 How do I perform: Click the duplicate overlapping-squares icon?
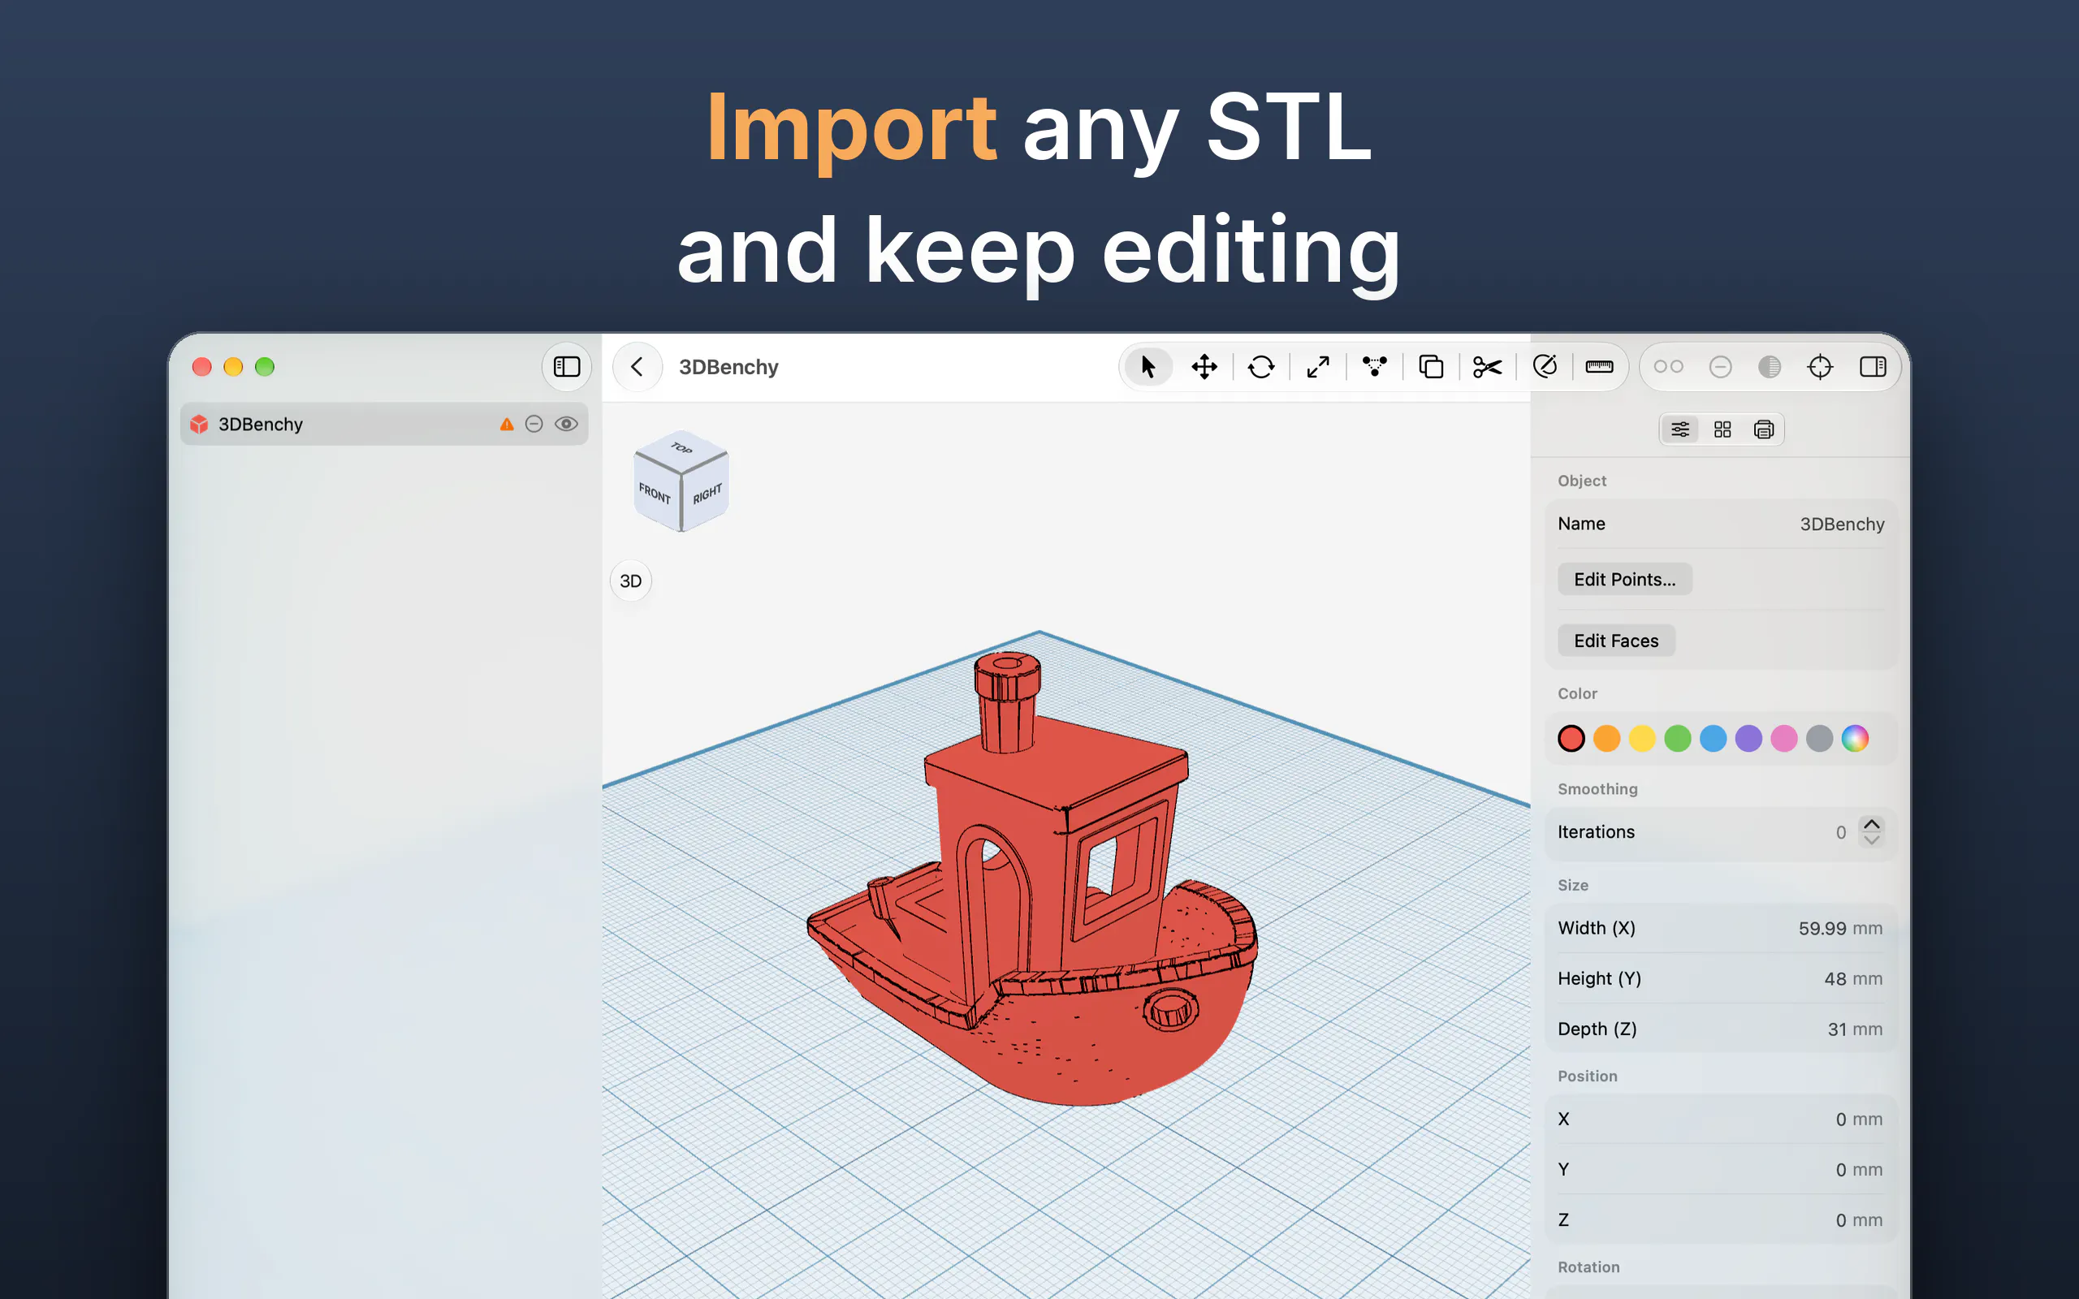[x=1431, y=367]
